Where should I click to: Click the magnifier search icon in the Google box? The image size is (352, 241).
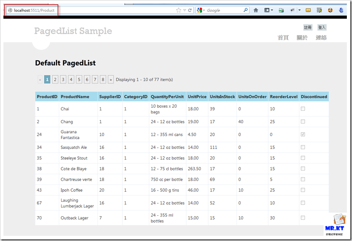click(246, 10)
